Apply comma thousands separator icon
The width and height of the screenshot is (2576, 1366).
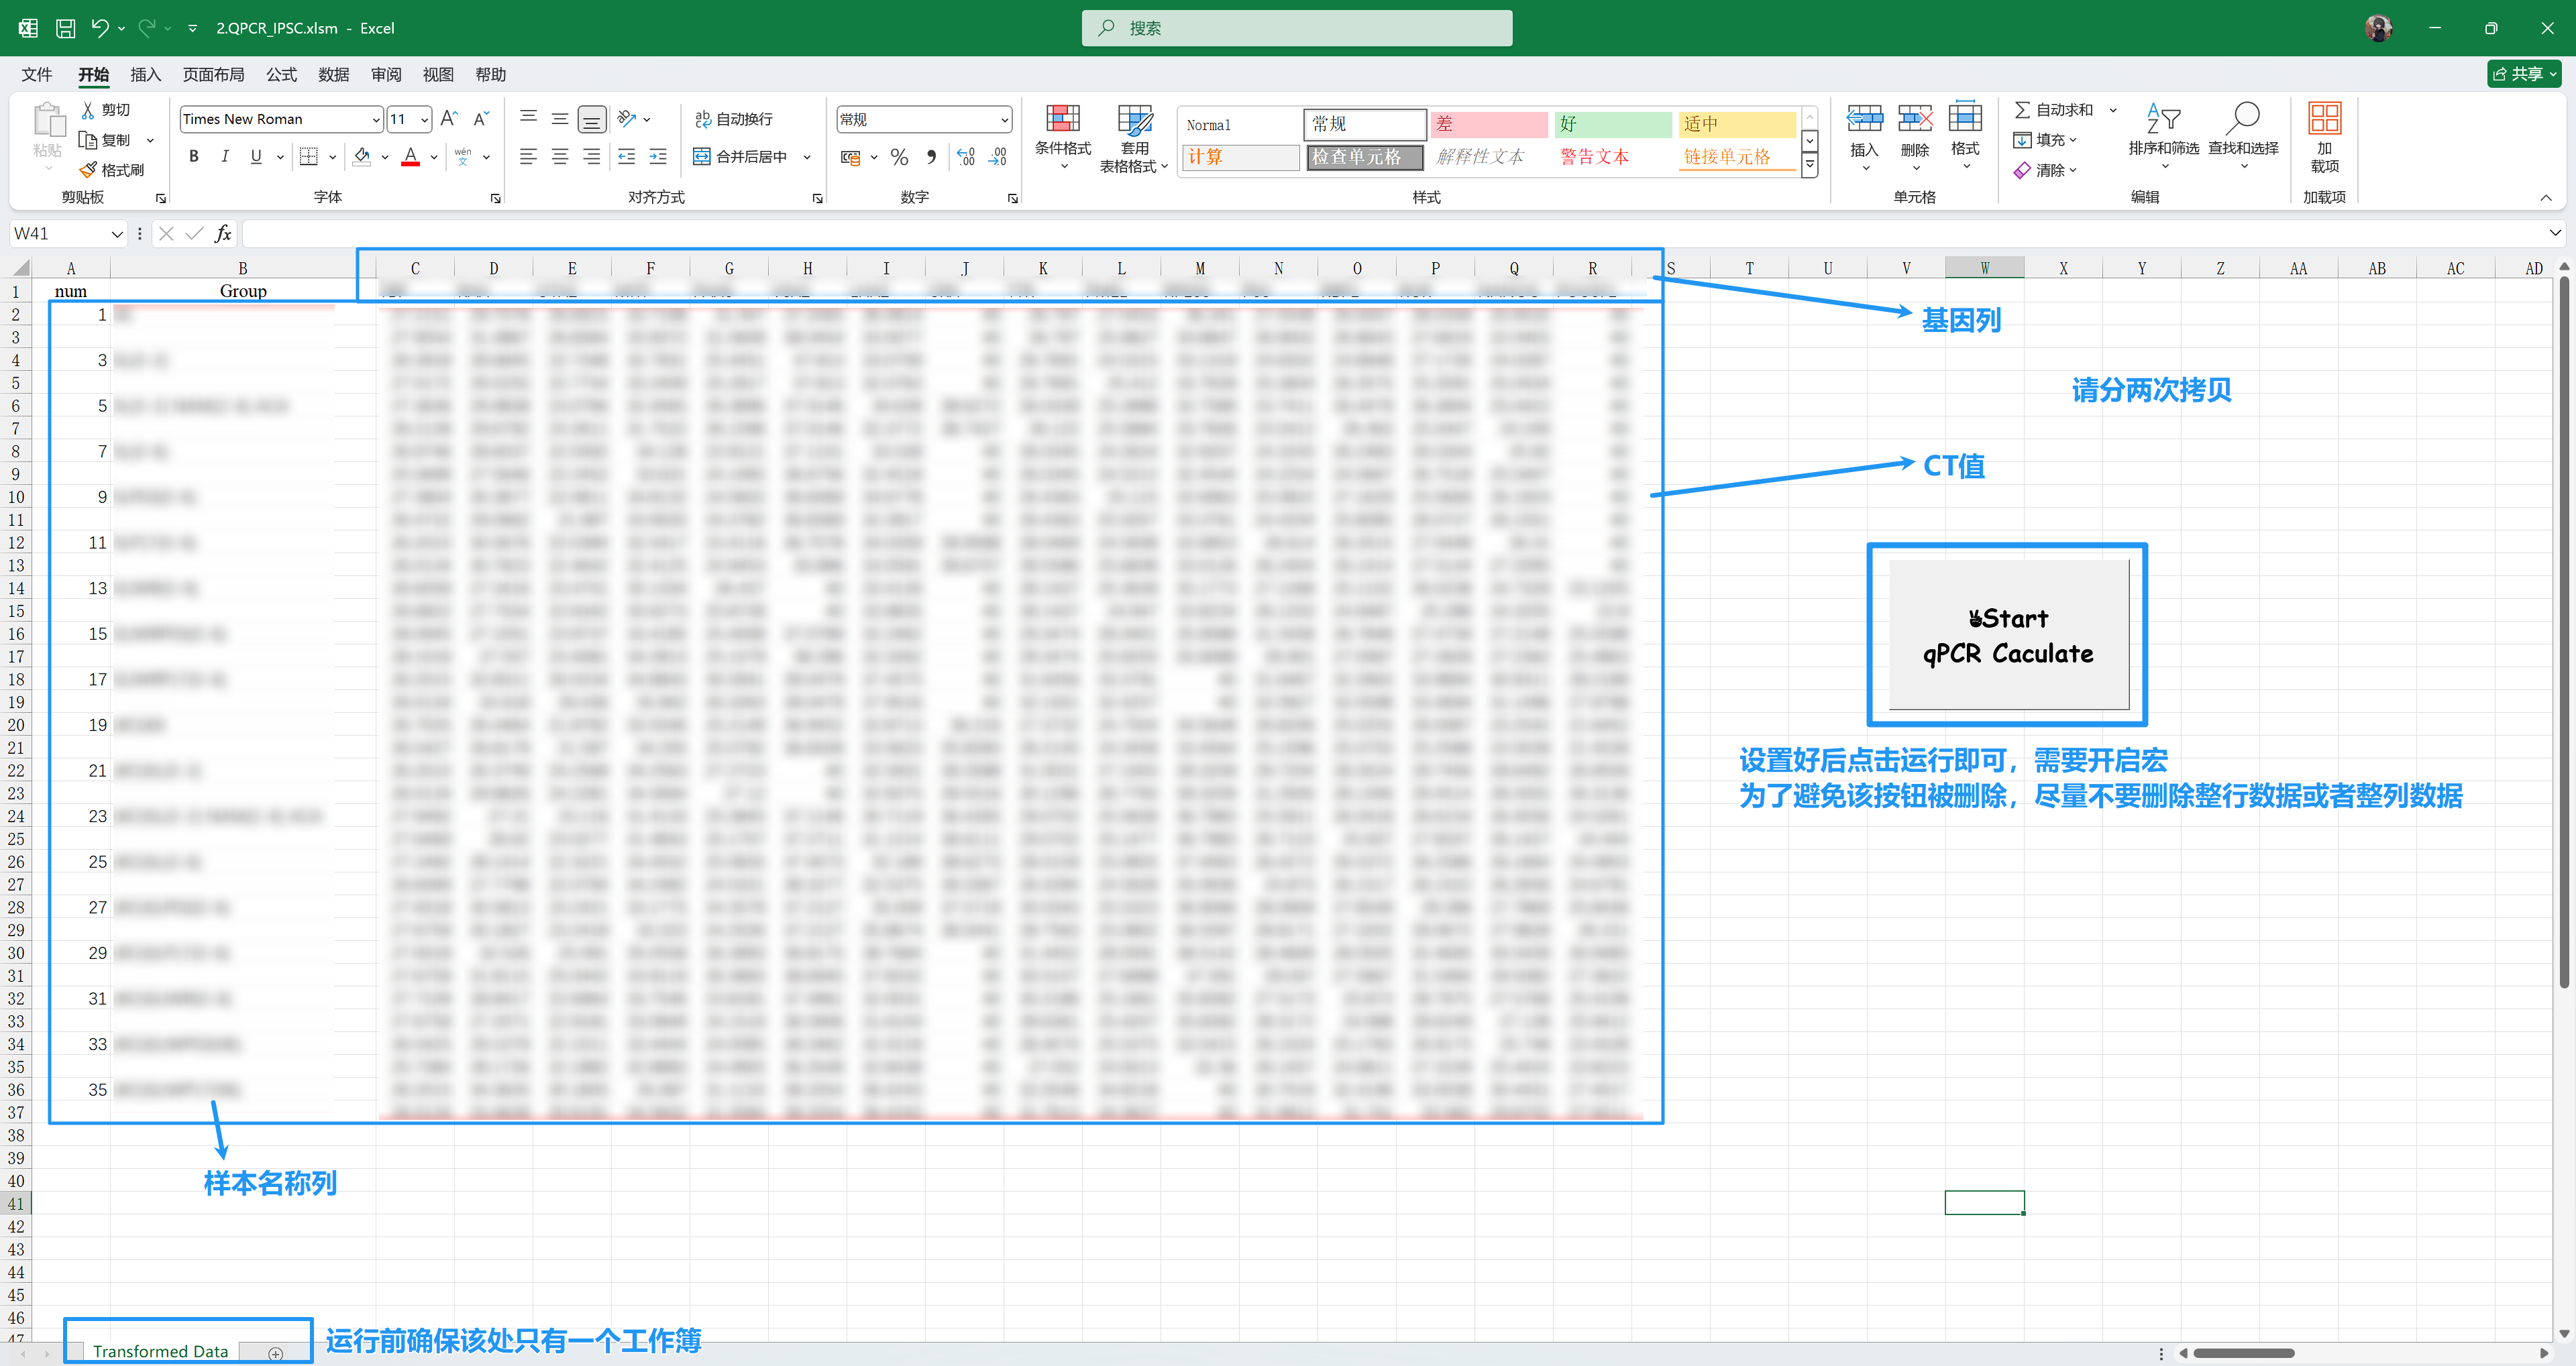coord(932,157)
